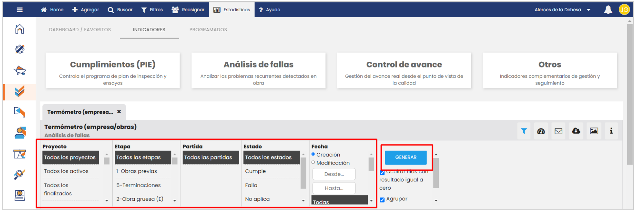Open the notifications bell
This screenshot has width=636, height=212.
point(608,10)
